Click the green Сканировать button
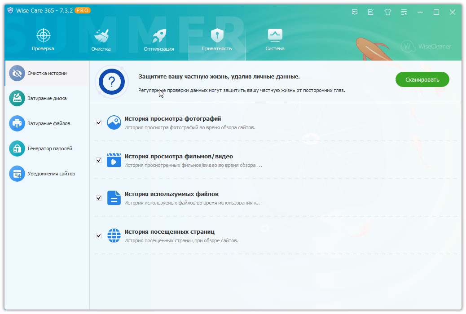Viewport: 466px width, 314px height. click(422, 79)
